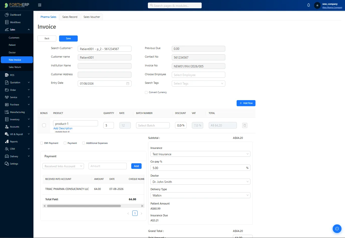This screenshot has width=345, height=238.
Task: Click the Select Batch input field
Action: click(x=153, y=125)
